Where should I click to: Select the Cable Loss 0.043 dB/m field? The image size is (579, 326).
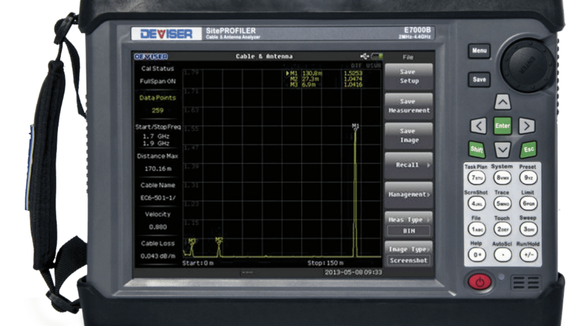(158, 250)
